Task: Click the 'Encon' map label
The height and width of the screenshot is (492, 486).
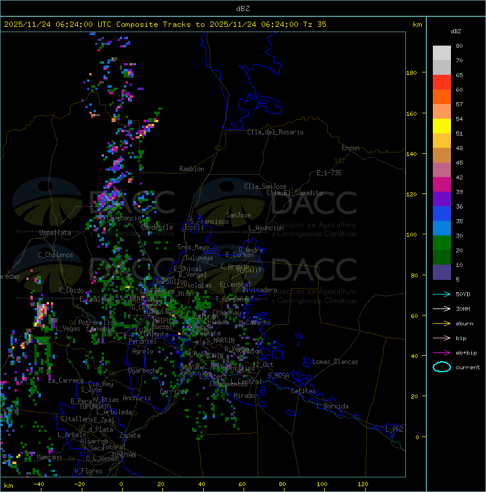Action: click(x=350, y=148)
